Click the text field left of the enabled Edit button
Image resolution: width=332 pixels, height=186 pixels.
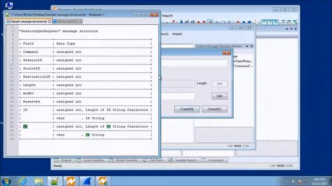(x=178, y=96)
